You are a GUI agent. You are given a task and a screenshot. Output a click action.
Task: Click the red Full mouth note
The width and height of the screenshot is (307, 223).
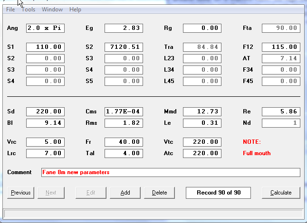[x=257, y=153]
